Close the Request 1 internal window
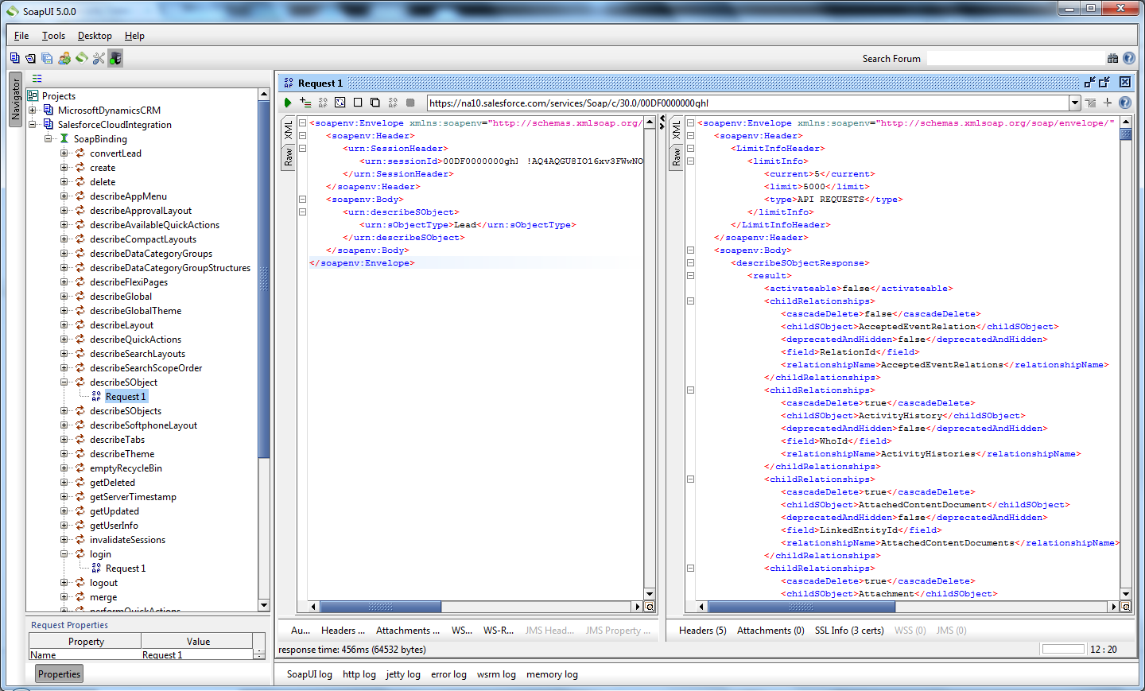This screenshot has width=1145, height=691. coord(1124,82)
